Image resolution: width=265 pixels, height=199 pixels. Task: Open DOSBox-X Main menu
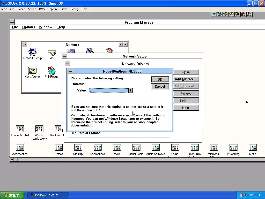click(x=4, y=9)
